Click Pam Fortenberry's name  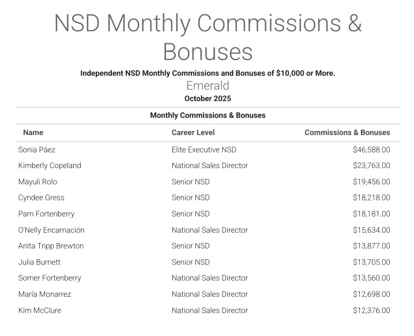46,214
